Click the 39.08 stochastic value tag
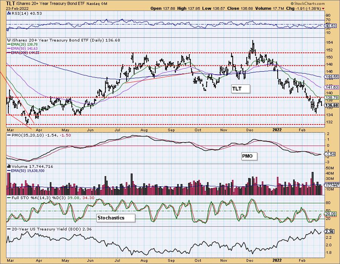This screenshot has height=264, width=340. coord(330,214)
